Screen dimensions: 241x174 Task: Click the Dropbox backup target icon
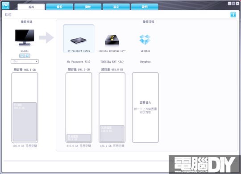pyautogui.click(x=145, y=40)
